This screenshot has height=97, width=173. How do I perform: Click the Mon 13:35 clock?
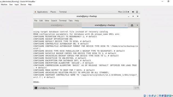coord(123,12)
